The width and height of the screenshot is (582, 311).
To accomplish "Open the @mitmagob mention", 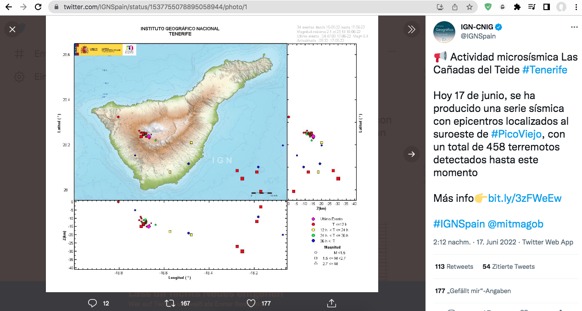I will point(515,224).
